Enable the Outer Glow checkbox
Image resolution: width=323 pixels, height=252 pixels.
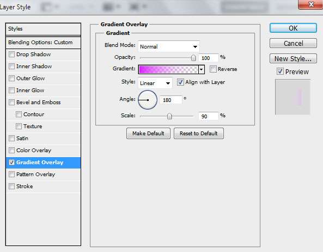tap(11, 79)
